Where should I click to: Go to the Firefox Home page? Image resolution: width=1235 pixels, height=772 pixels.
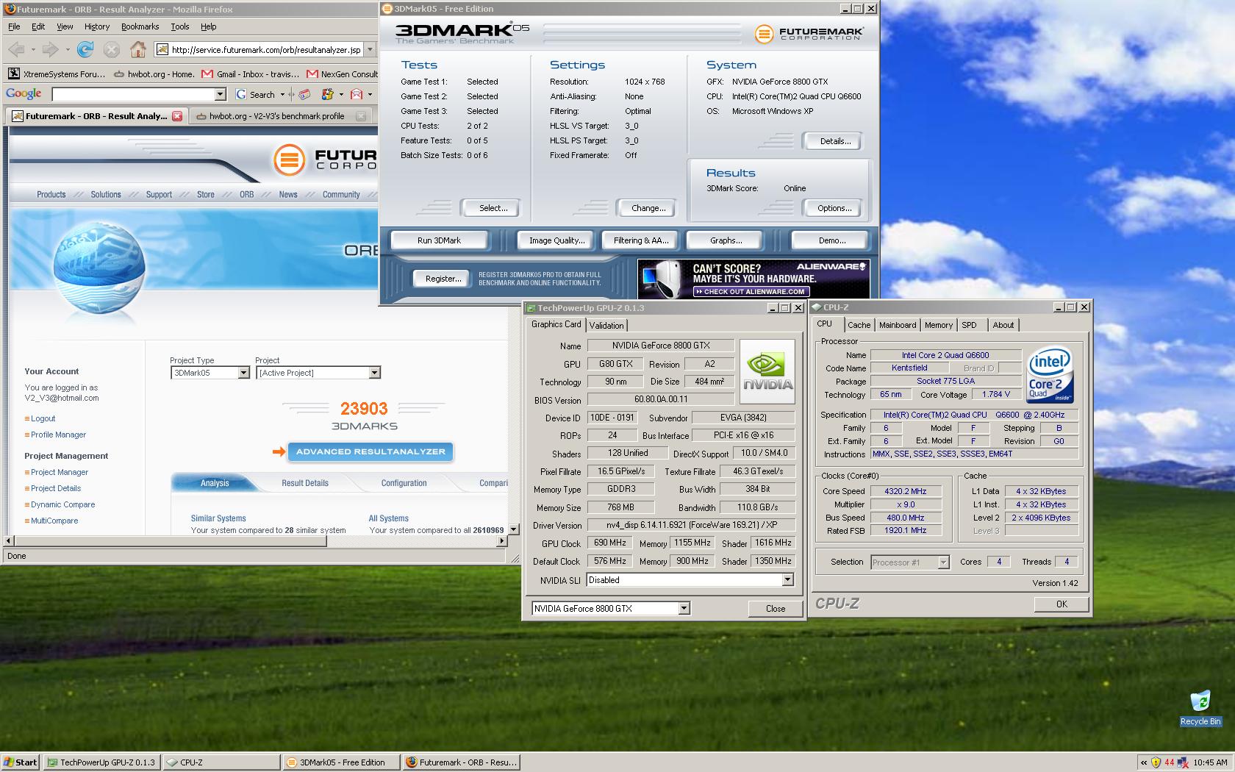pyautogui.click(x=137, y=50)
